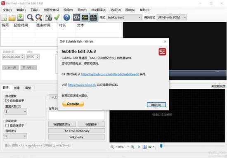Image resolution: width=227 pixels, height=158 pixels.
Task: Click the 编号 column header
Action: [6, 25]
